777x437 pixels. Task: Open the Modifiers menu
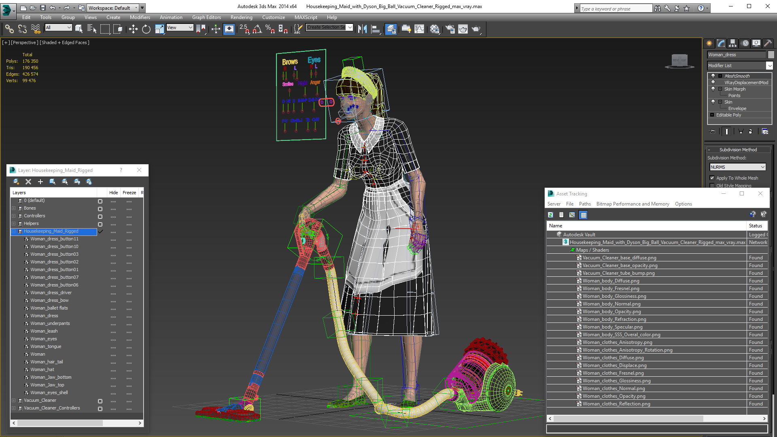click(x=140, y=17)
